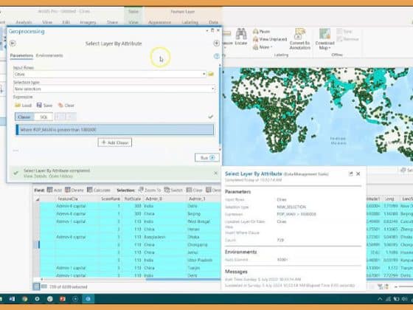Load a saved expression
Image resolution: width=413 pixels, height=310 pixels.
(x=23, y=105)
